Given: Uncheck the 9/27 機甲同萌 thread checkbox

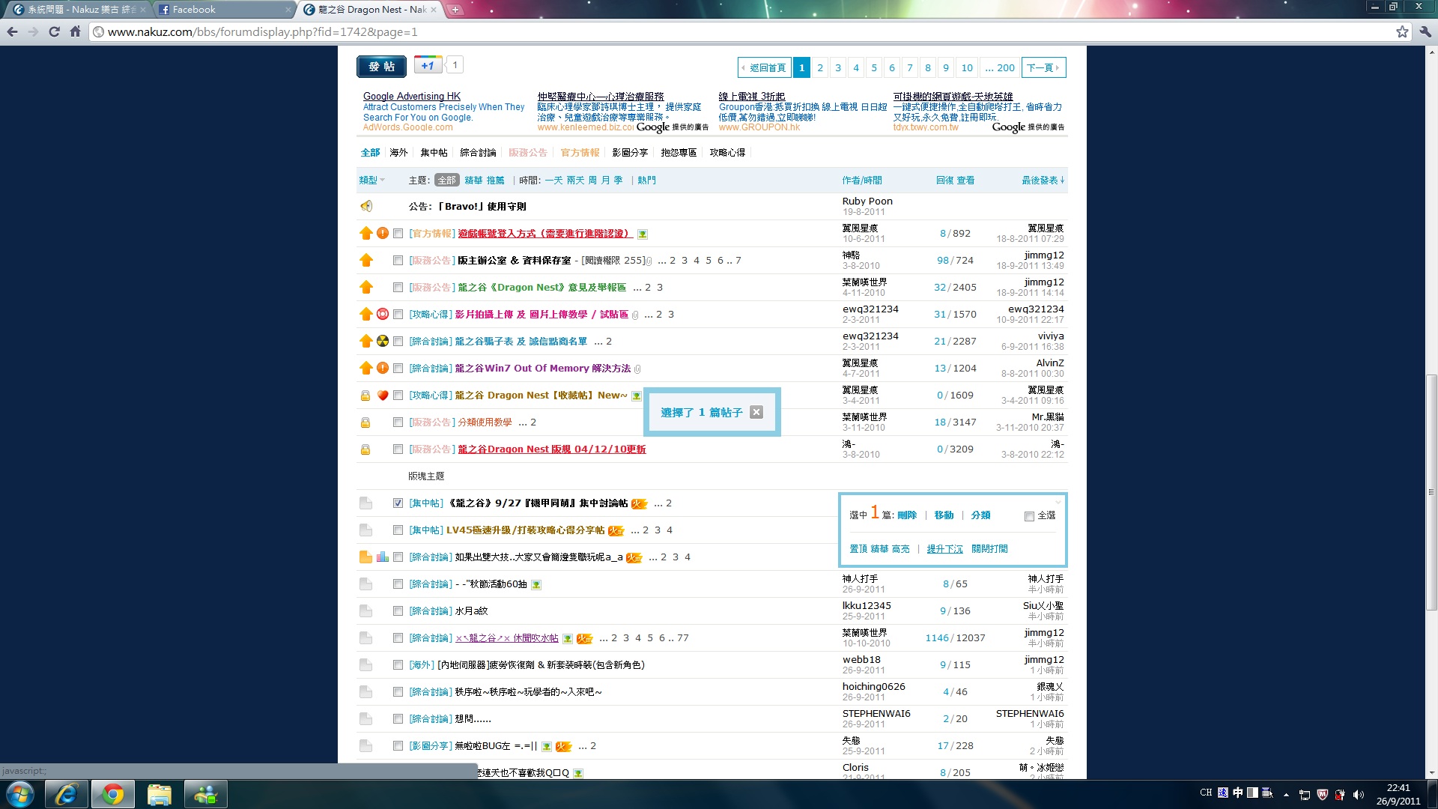Looking at the screenshot, I should 398,503.
